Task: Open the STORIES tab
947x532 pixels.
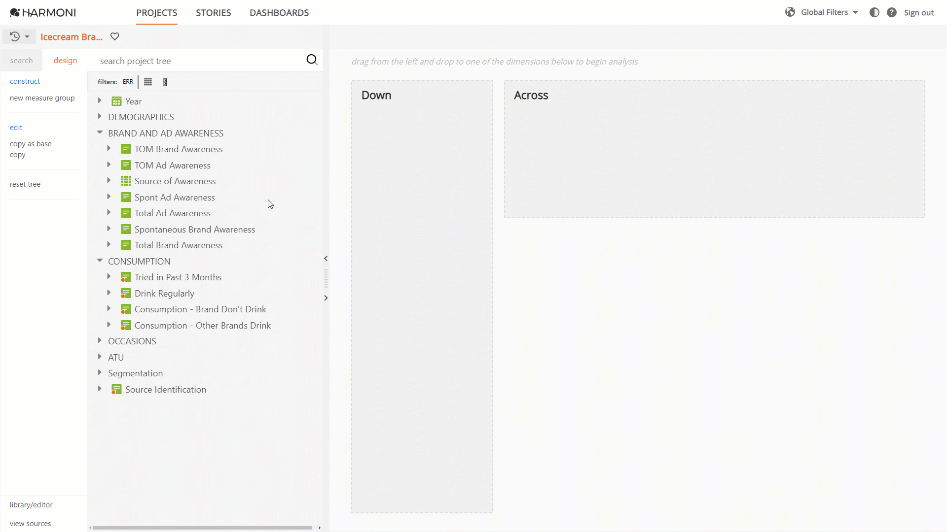Action: point(214,13)
